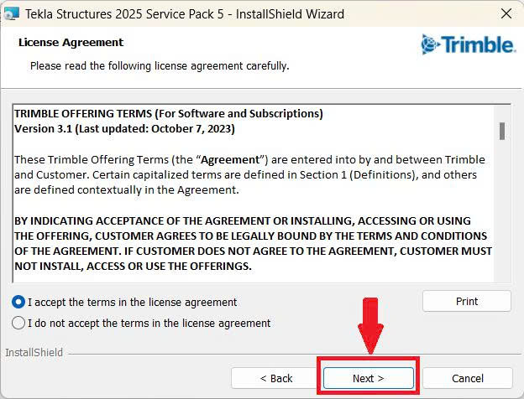Cancel the Tekla Structures installation
Viewport: 524px width, 399px height.
468,378
